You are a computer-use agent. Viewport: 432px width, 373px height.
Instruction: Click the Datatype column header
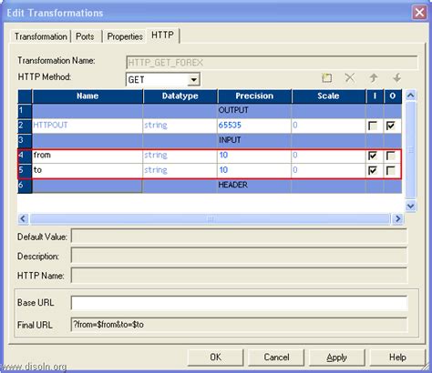click(x=180, y=96)
